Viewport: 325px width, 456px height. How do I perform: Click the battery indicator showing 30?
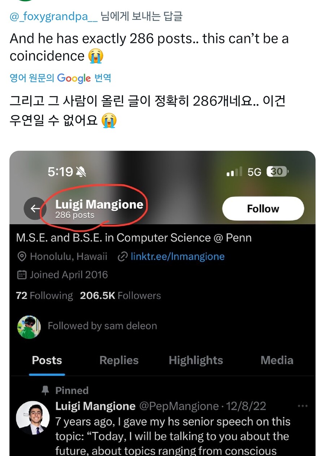click(277, 172)
